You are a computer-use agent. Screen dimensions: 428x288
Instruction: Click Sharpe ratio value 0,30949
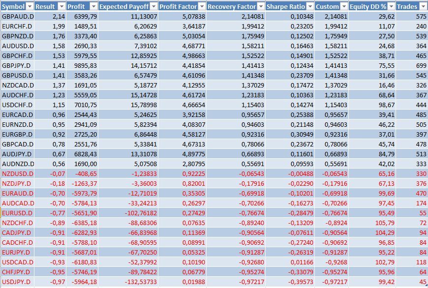(x=302, y=134)
